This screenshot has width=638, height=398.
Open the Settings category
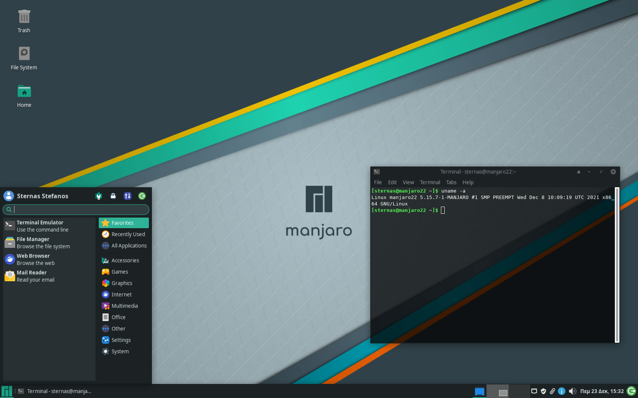coord(124,340)
